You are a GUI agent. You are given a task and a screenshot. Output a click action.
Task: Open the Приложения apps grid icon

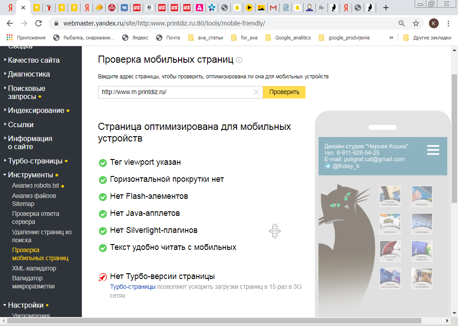tap(10, 38)
